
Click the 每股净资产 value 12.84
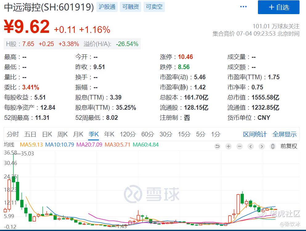(x=48, y=108)
